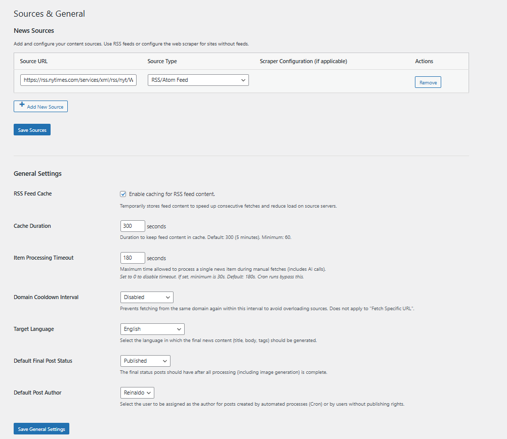
Task: Change the Default Final Post Status dropdown
Action: click(x=145, y=361)
